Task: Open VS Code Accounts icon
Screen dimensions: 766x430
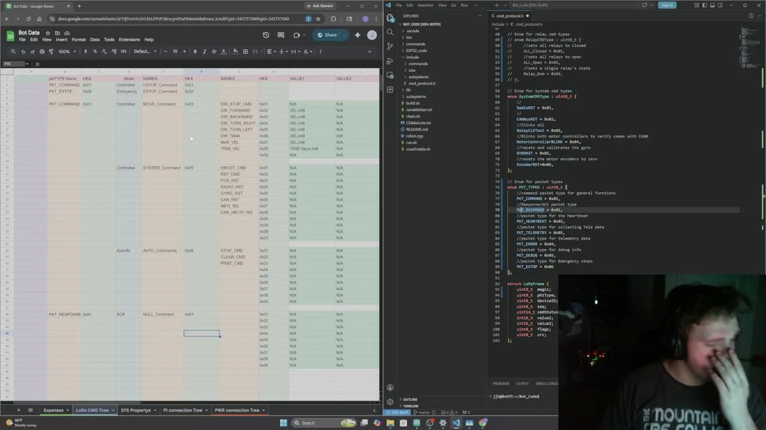Action: point(390,388)
